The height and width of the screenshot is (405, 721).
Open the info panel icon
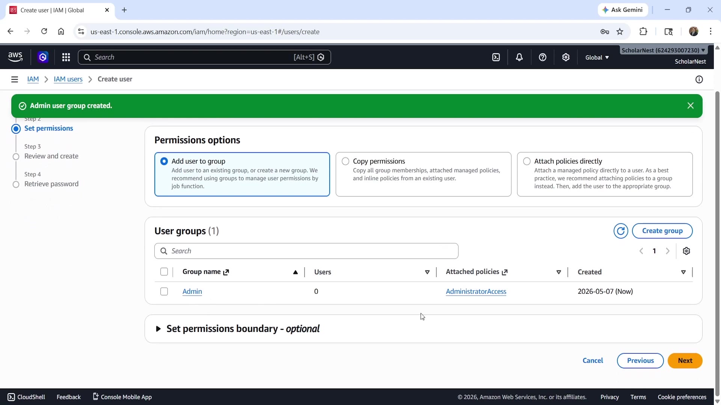(x=699, y=79)
